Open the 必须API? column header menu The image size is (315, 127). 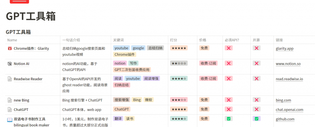pos(232,40)
